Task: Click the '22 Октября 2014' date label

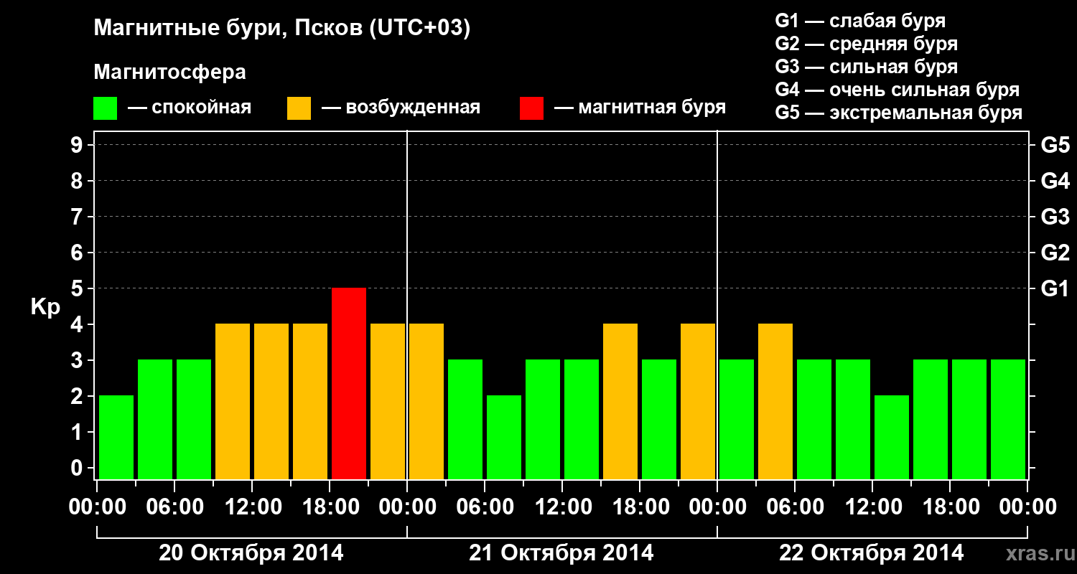Action: click(x=872, y=553)
